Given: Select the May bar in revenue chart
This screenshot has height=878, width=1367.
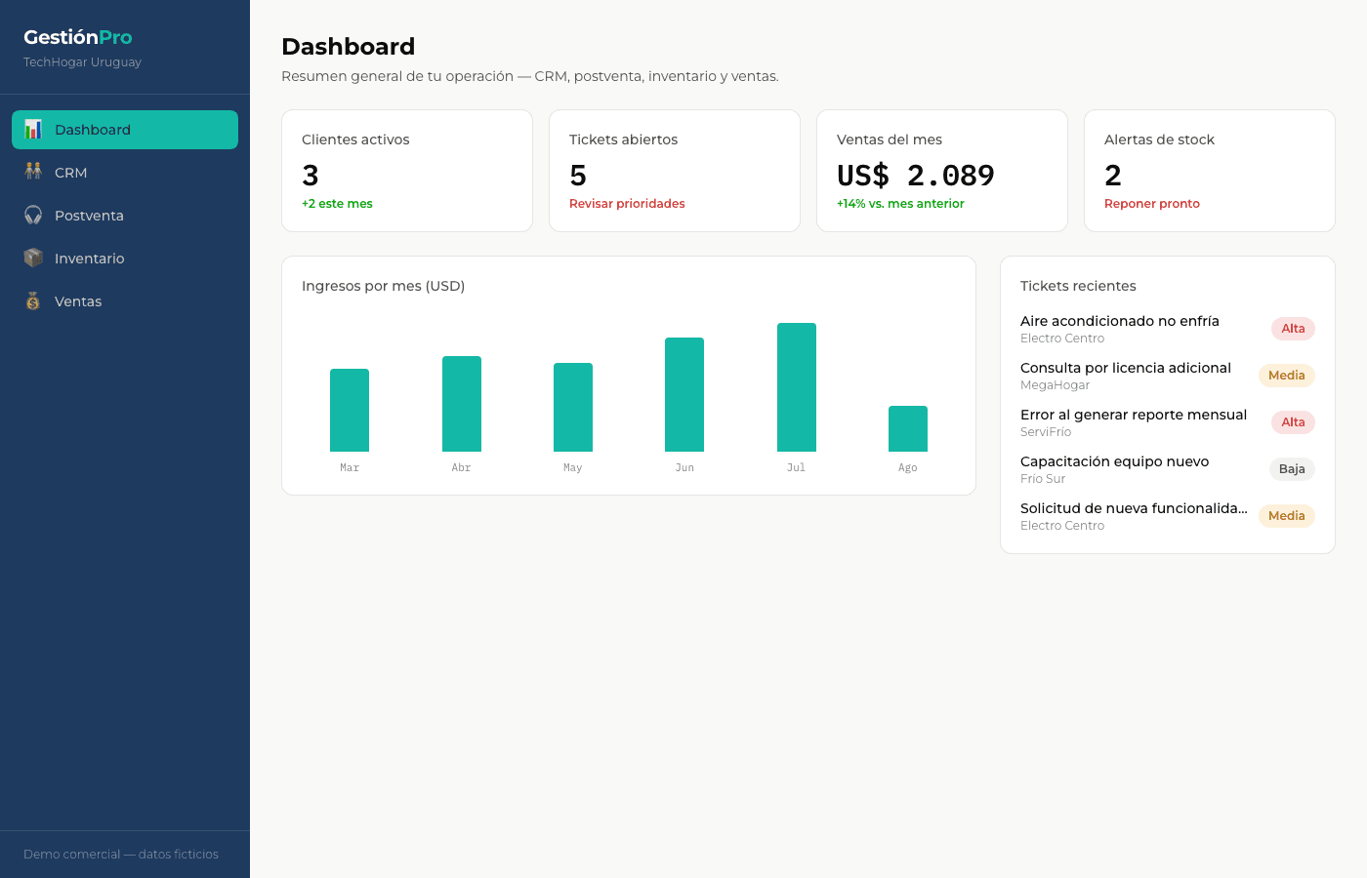Looking at the screenshot, I should [x=573, y=407].
